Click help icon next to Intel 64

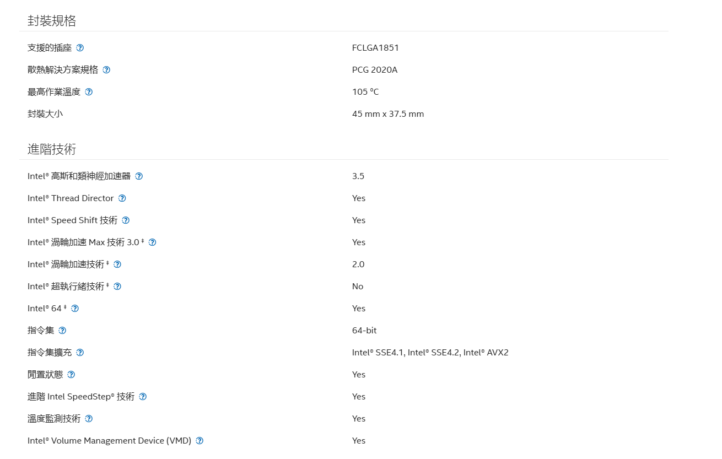[75, 309]
